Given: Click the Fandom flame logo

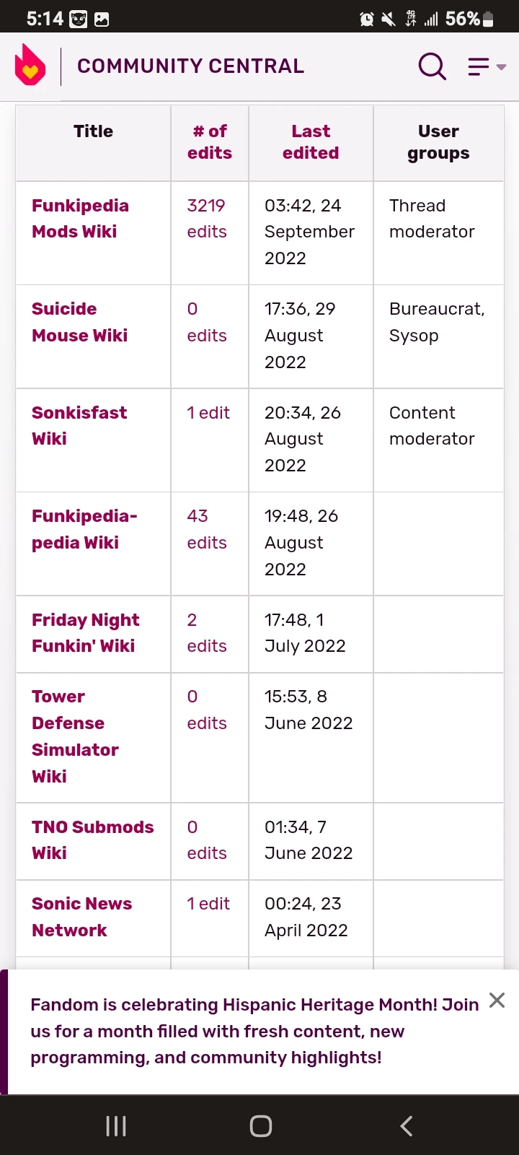Looking at the screenshot, I should coord(30,65).
